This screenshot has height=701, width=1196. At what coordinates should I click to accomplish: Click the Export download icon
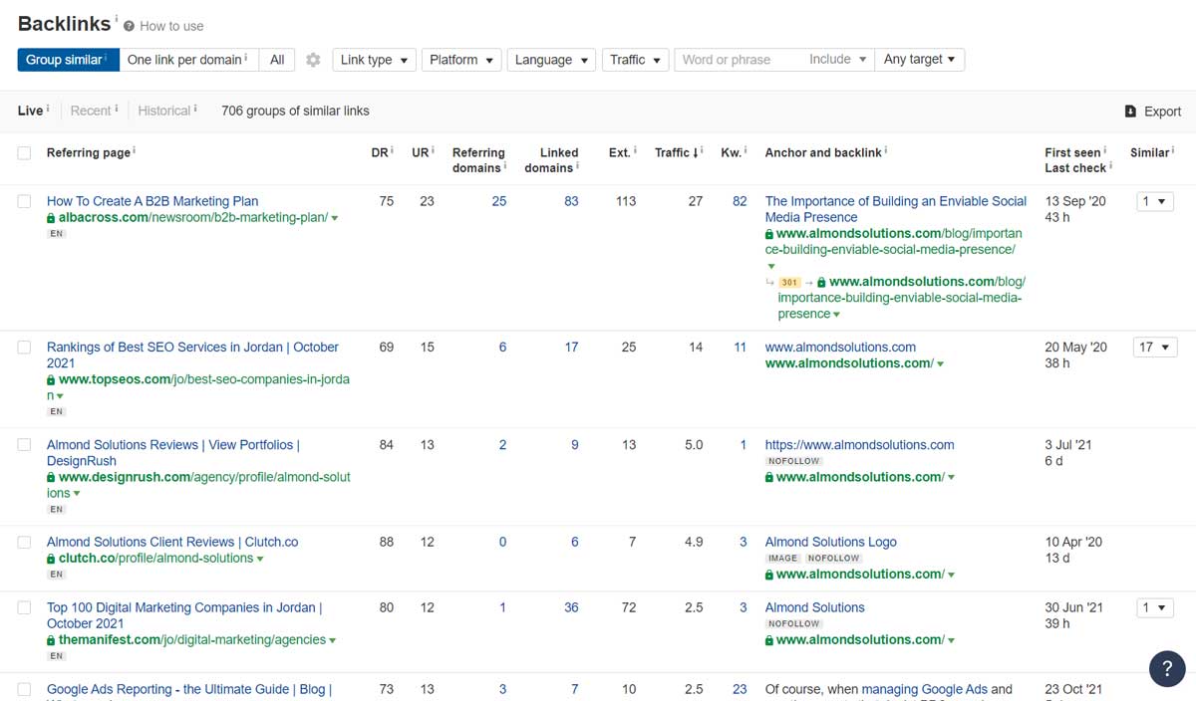point(1130,112)
